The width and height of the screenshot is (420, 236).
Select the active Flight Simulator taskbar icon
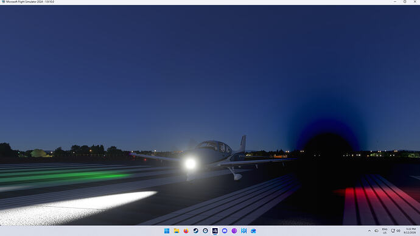click(215, 231)
